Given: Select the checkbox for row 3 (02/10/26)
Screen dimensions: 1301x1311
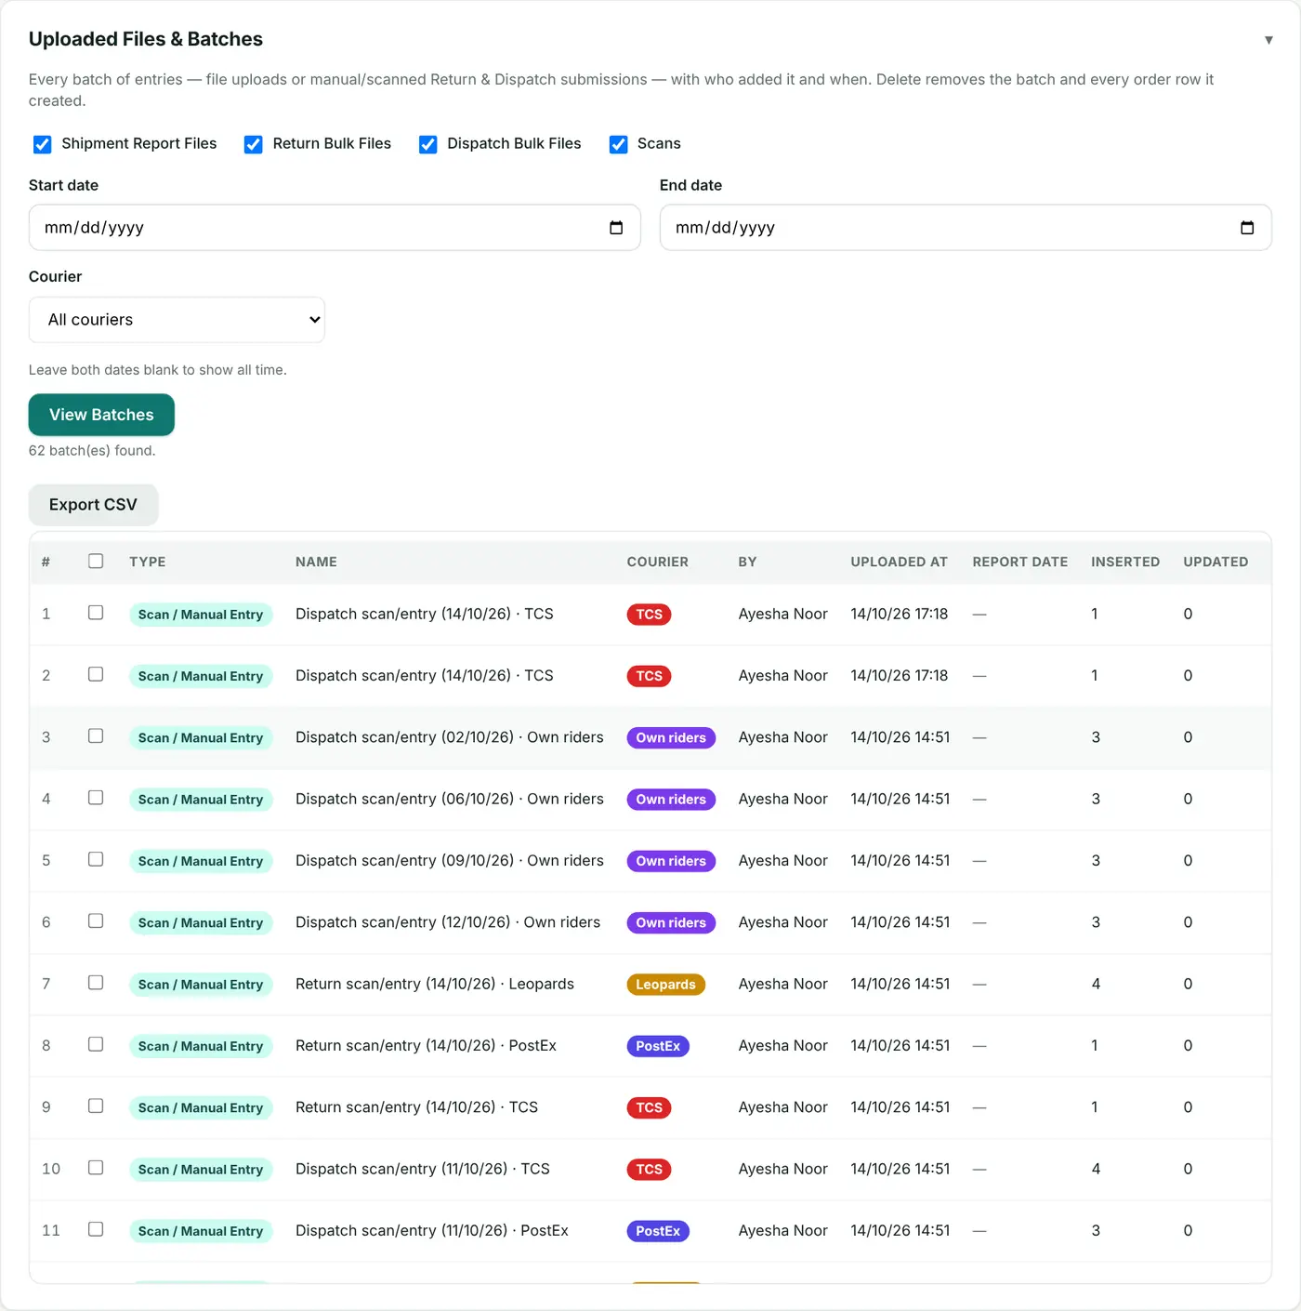Looking at the screenshot, I should [96, 735].
